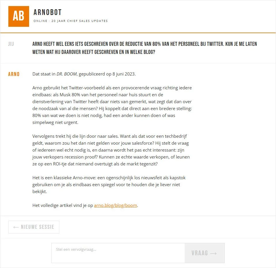Click the italic DR. BOOM blog title

click(67, 74)
